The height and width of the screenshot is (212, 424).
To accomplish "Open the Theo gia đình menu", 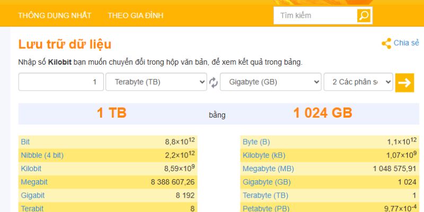I will click(x=136, y=15).
